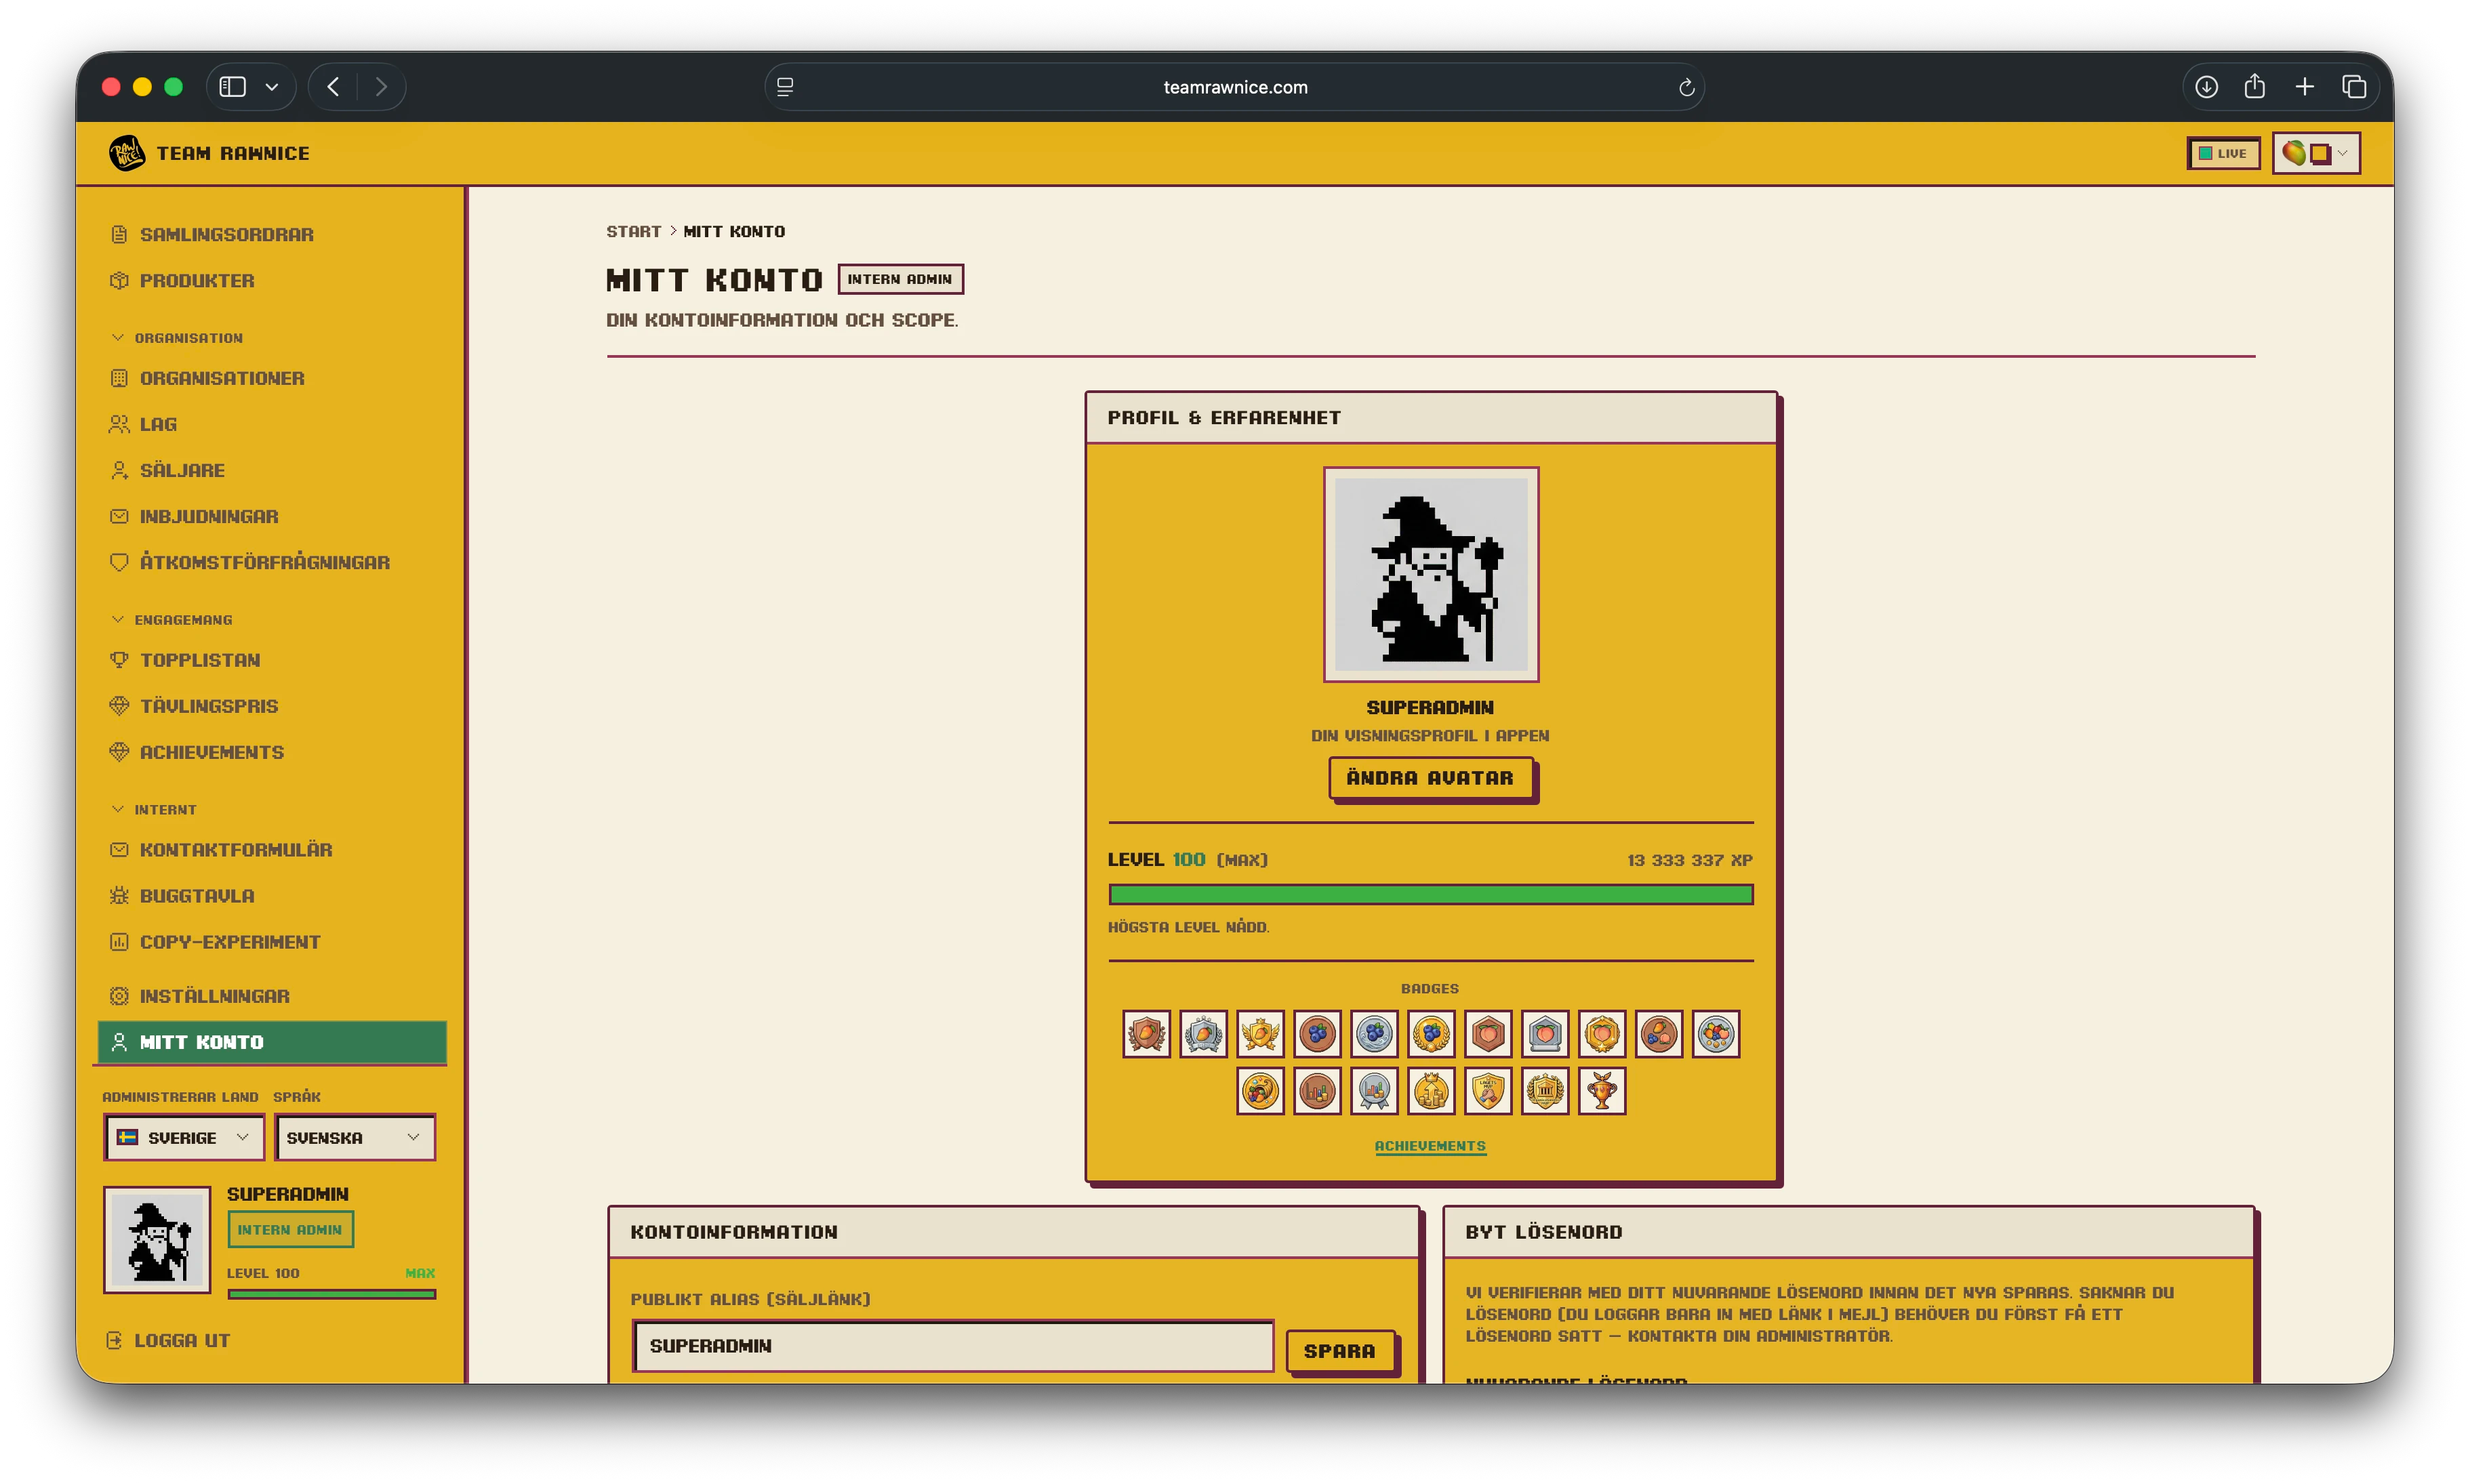
Task: Follow the Achievements link below badges
Action: pyautogui.click(x=1430, y=1146)
